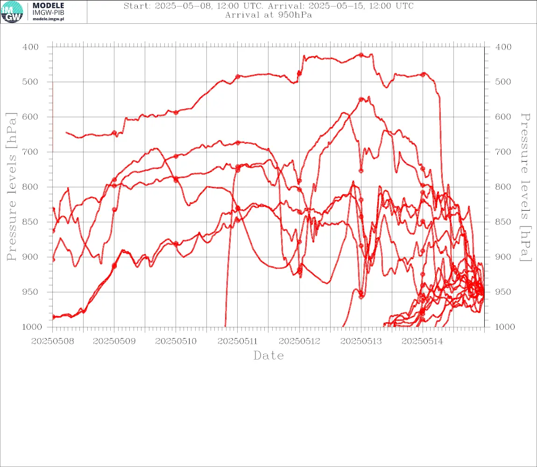Click the left axis 900 label
This screenshot has width=537, height=467.
pyautogui.click(x=30, y=257)
